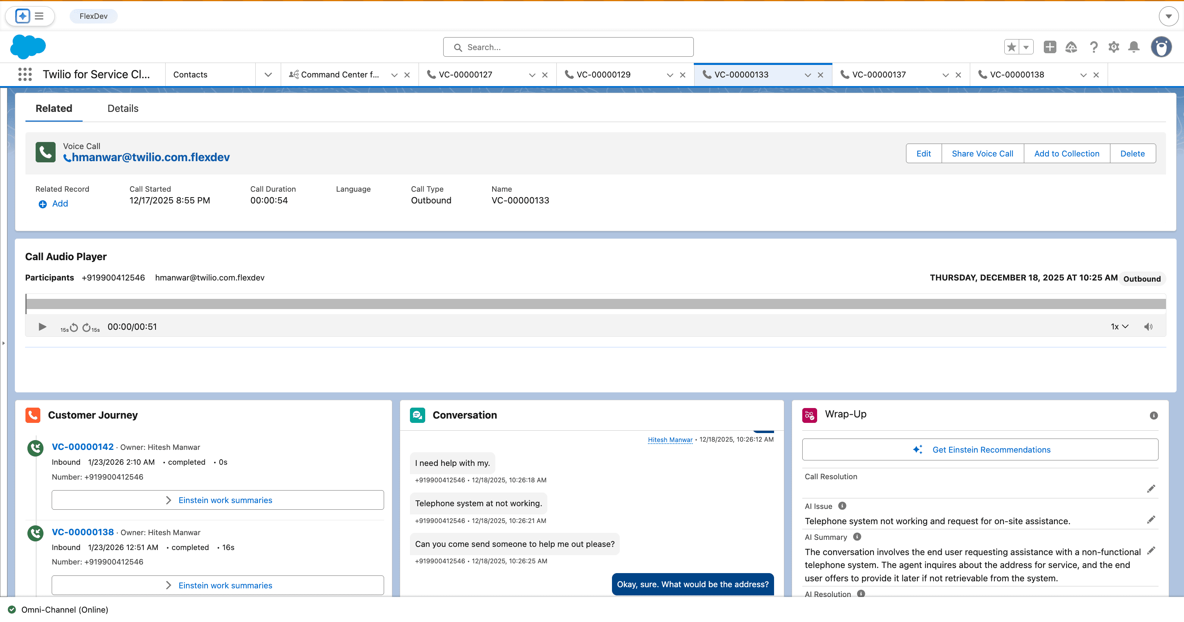Open the Global Actions plus icon

tap(1050, 47)
